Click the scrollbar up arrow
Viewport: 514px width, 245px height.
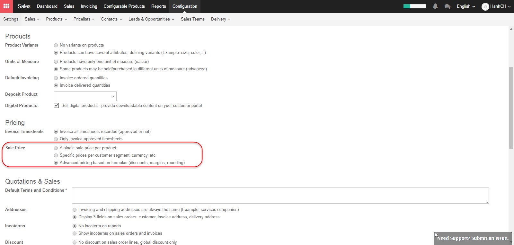tap(511, 29)
